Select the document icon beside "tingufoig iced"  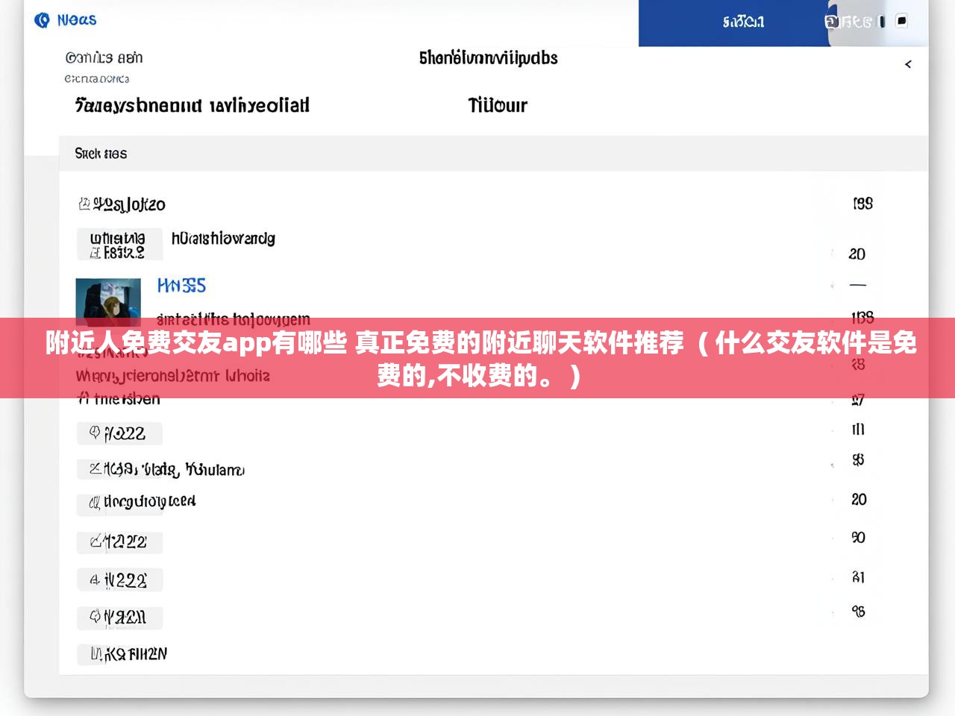click(x=94, y=502)
